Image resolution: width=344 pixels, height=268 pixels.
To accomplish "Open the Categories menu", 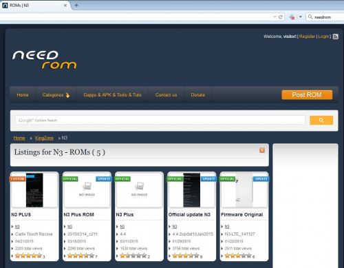I will coord(56,95).
